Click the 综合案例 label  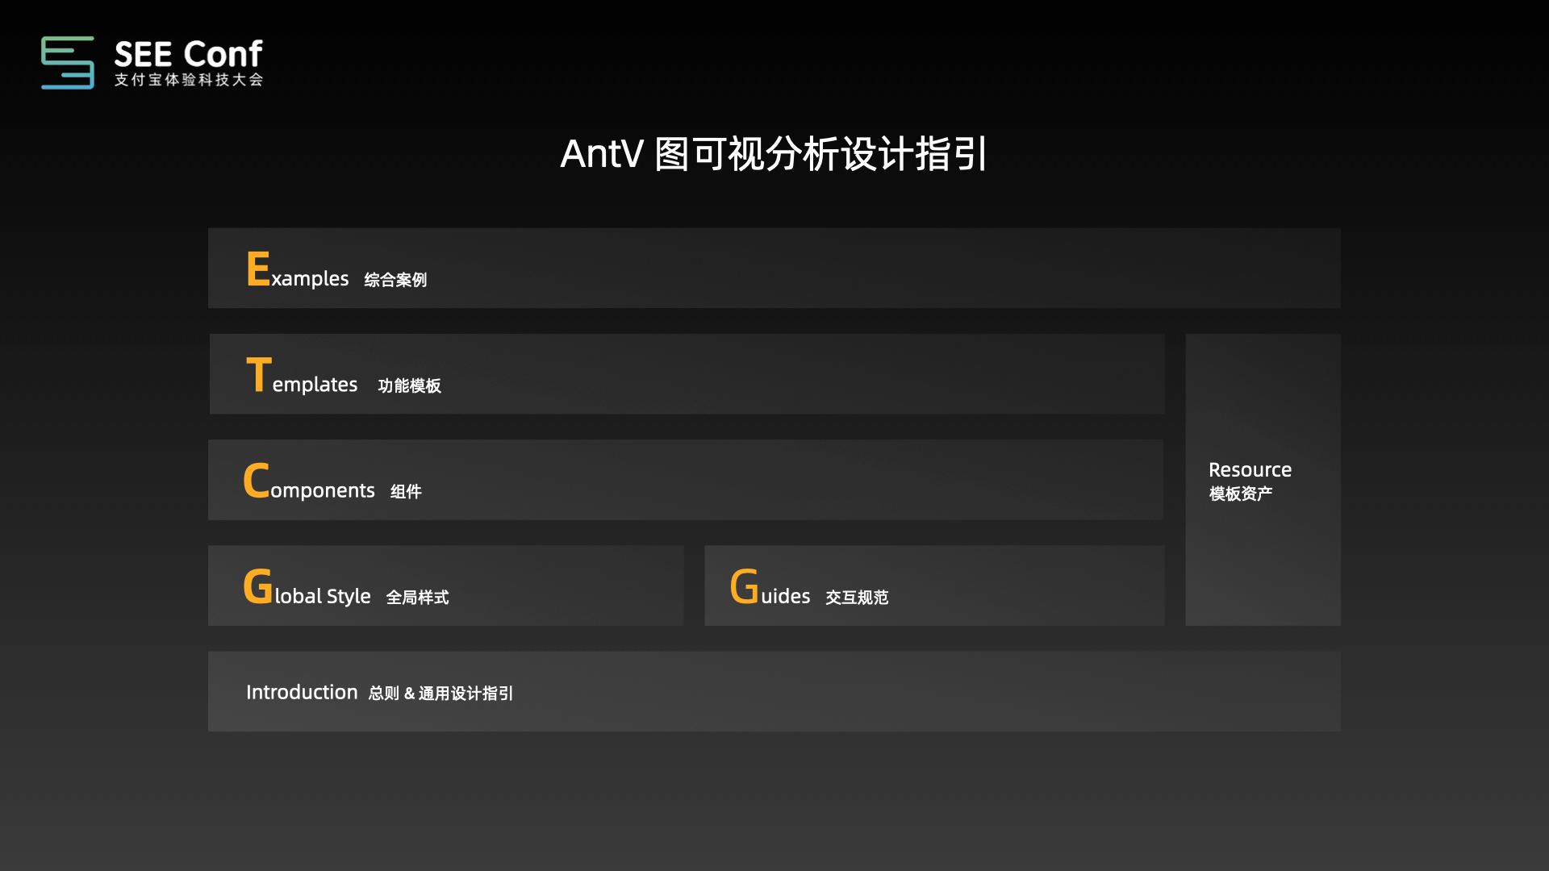pos(395,280)
